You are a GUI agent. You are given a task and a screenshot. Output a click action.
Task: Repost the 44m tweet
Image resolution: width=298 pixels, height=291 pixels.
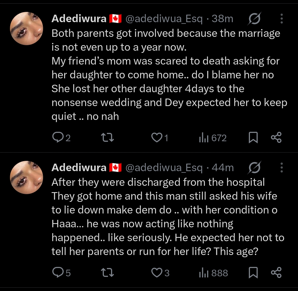[x=108, y=273]
